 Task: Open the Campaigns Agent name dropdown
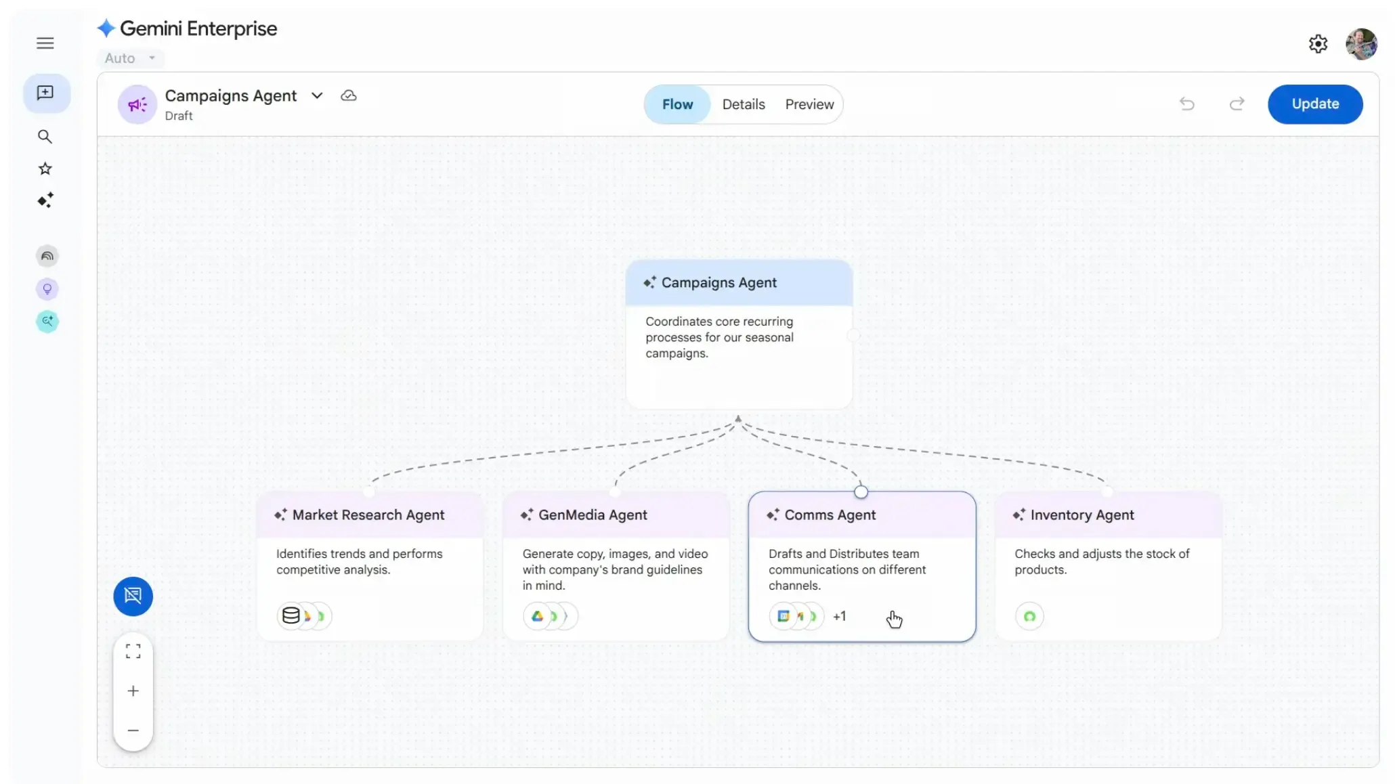316,95
